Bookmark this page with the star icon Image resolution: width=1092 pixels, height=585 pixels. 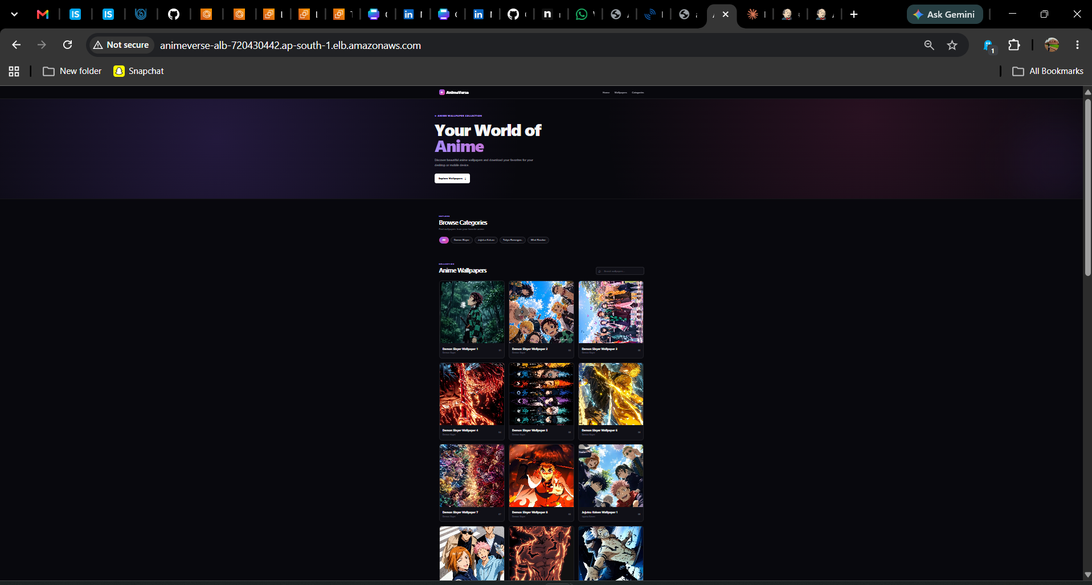tap(952, 45)
